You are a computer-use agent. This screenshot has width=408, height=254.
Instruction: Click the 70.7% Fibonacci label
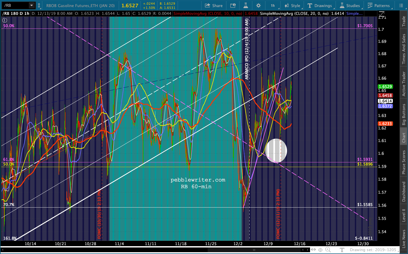9,204
